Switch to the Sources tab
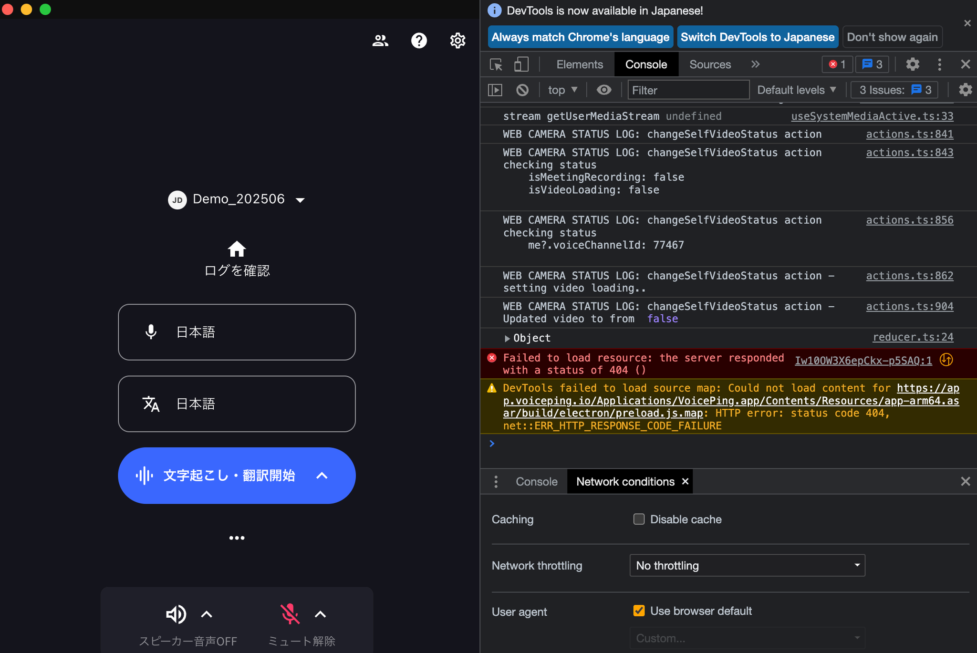Screen dimensions: 977x653 pyautogui.click(x=709, y=64)
